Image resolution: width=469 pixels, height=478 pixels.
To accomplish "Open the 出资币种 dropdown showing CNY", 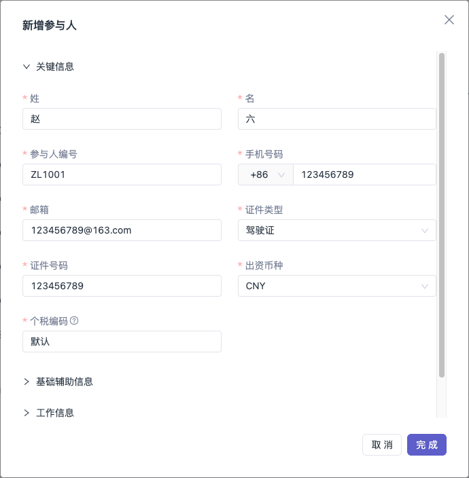I will coord(337,286).
